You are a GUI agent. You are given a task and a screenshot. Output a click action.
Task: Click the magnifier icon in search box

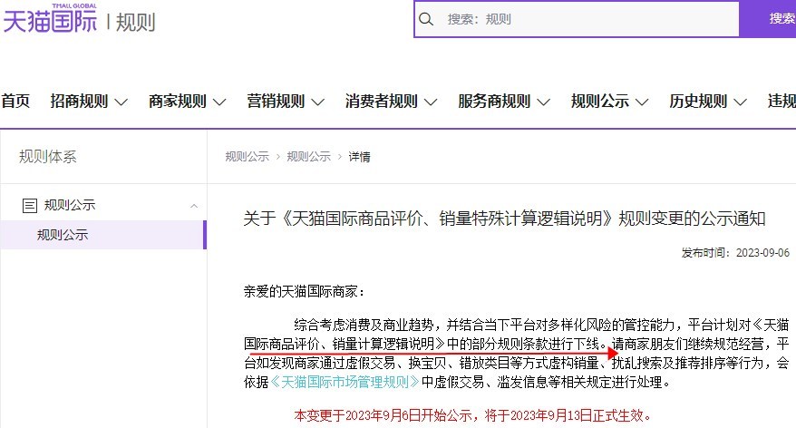(426, 19)
